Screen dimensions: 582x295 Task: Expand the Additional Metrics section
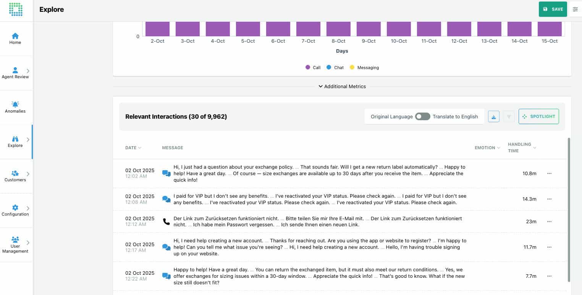point(342,87)
